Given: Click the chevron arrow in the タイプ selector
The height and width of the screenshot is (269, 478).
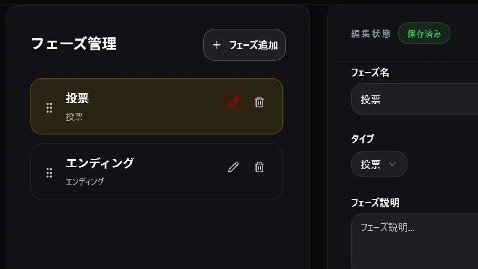Looking at the screenshot, I should [x=392, y=164].
